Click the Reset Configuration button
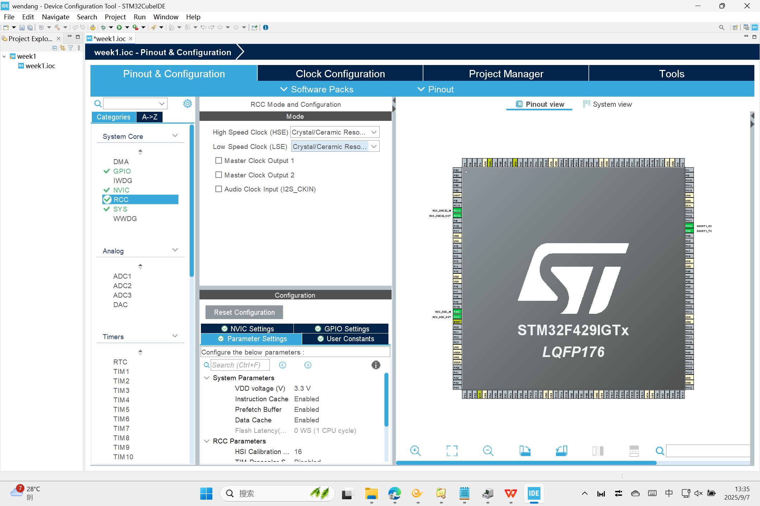 tap(244, 312)
